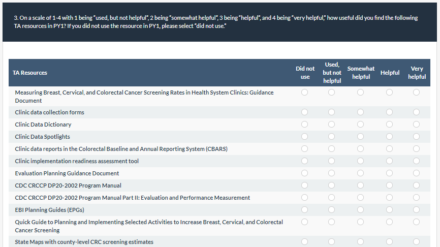Click the 'Very helpful' column header

pyautogui.click(x=417, y=73)
